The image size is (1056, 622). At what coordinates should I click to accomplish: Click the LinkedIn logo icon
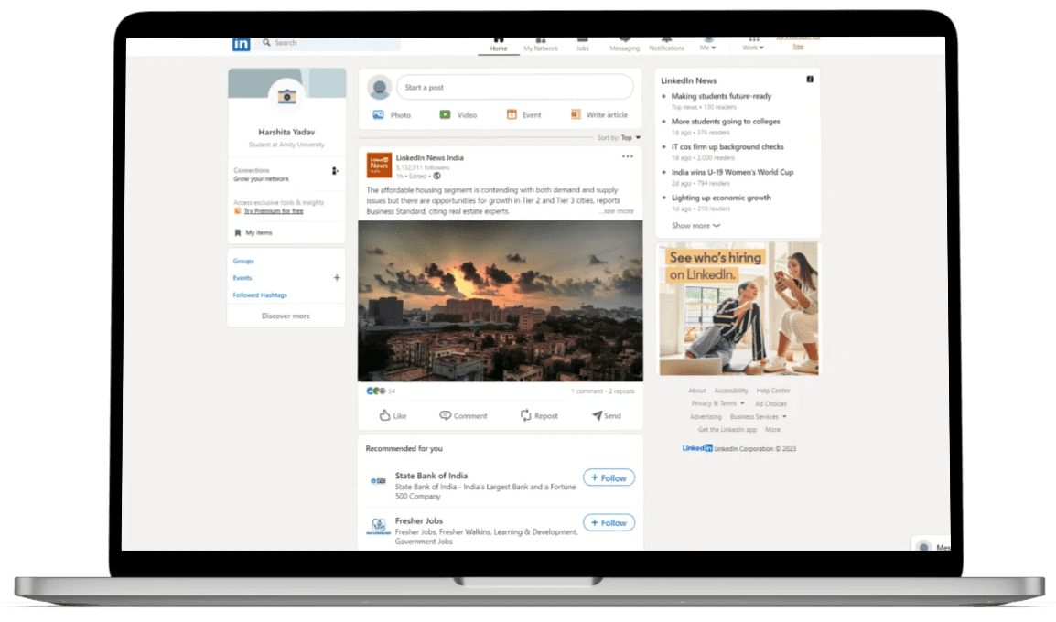[241, 44]
